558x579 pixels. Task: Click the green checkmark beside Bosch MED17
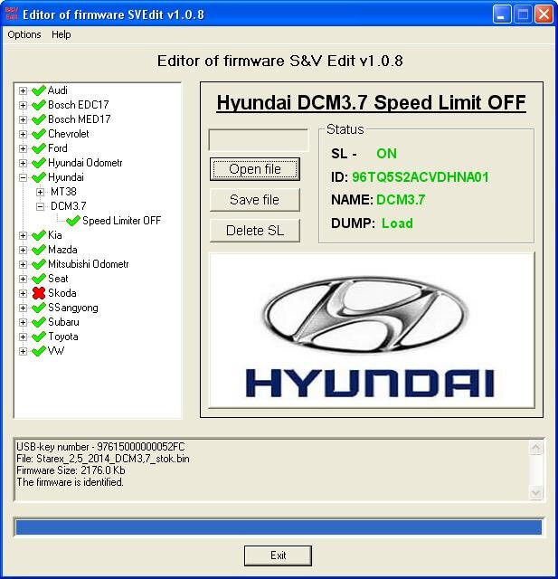[39, 119]
